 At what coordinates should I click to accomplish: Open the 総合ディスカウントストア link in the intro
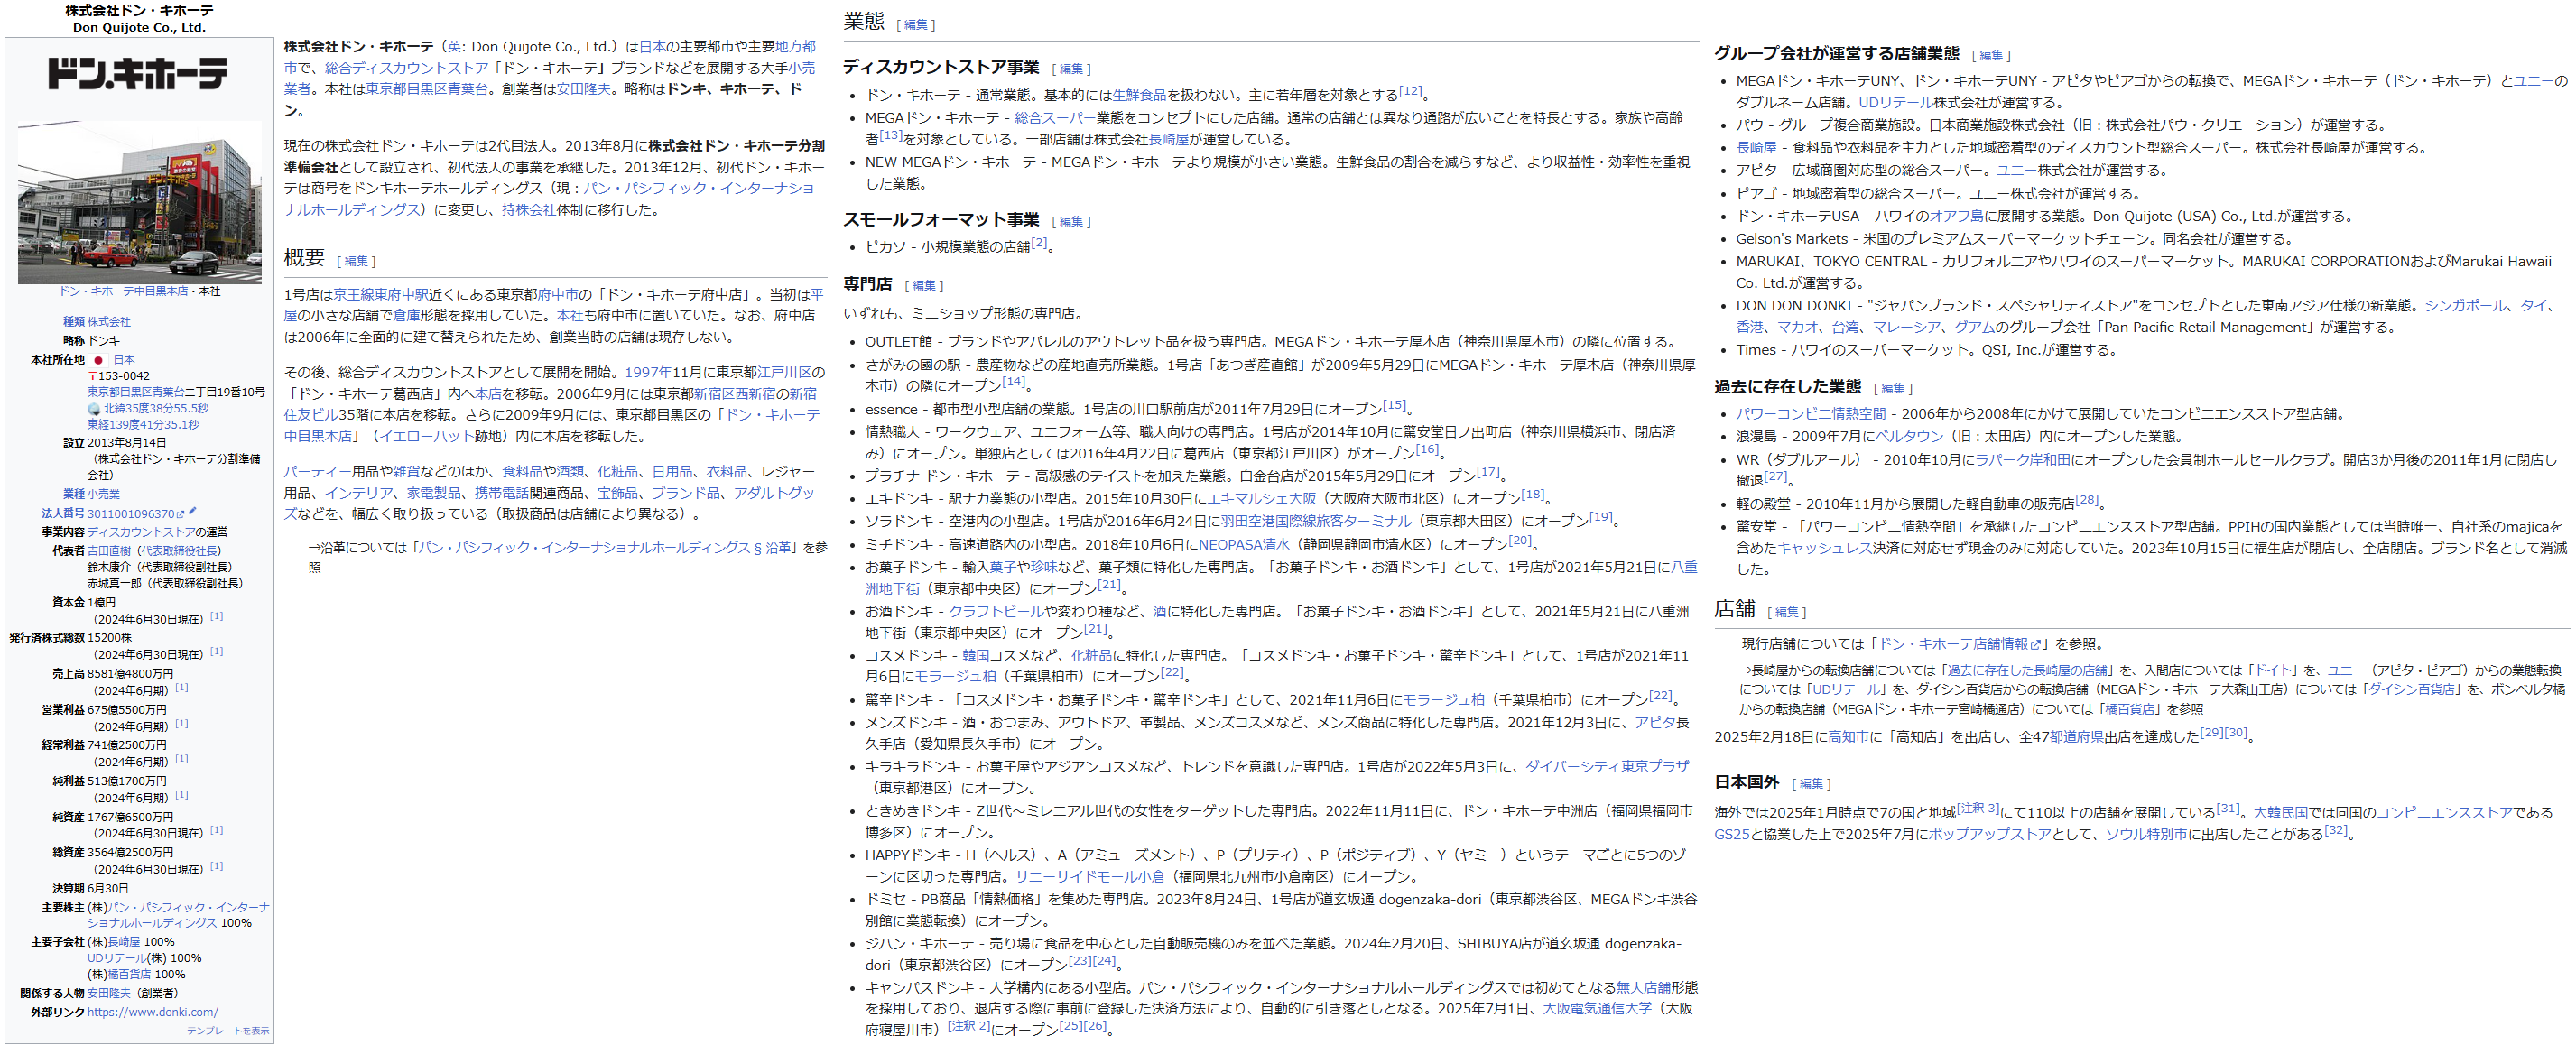pos(406,68)
